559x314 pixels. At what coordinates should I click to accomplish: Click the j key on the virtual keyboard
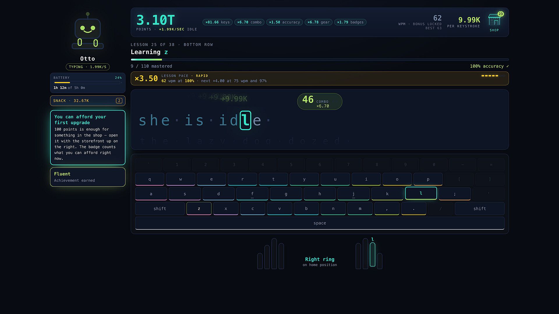coord(353,194)
